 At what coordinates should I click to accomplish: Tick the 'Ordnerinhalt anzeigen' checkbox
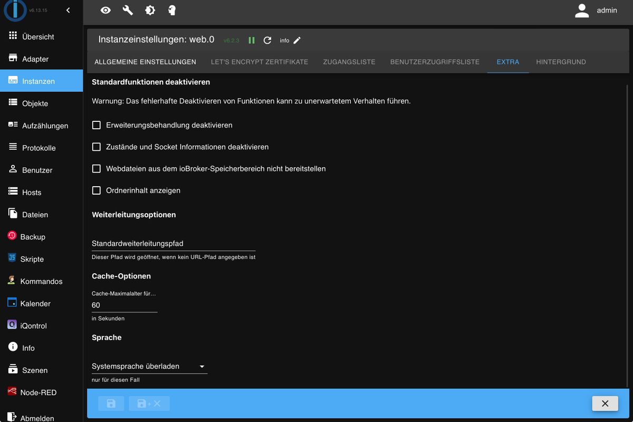pyautogui.click(x=97, y=190)
